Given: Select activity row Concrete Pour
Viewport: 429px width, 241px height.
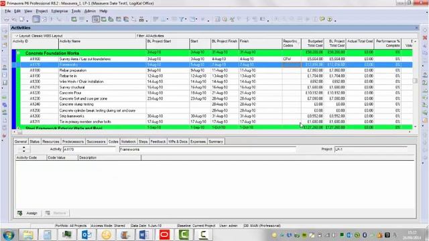Looking at the screenshot, I should [216, 93].
